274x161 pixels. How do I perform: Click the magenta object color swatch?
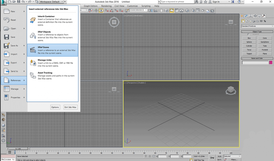pos(271,62)
